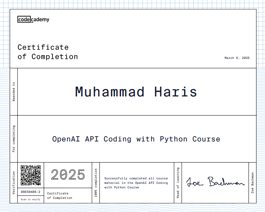This screenshot has height=212, width=265.
Task: Click the 'For completing' vertical label
Action: [x=14, y=139]
